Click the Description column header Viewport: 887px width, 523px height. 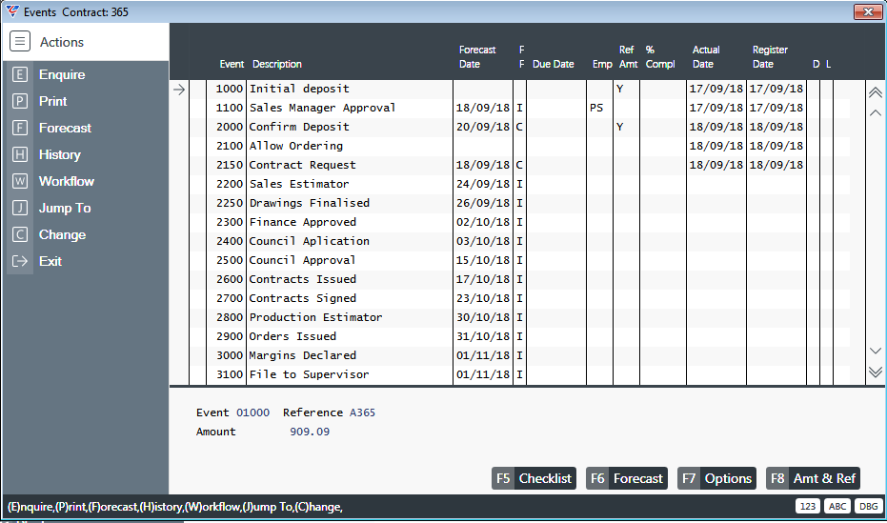coord(277,65)
